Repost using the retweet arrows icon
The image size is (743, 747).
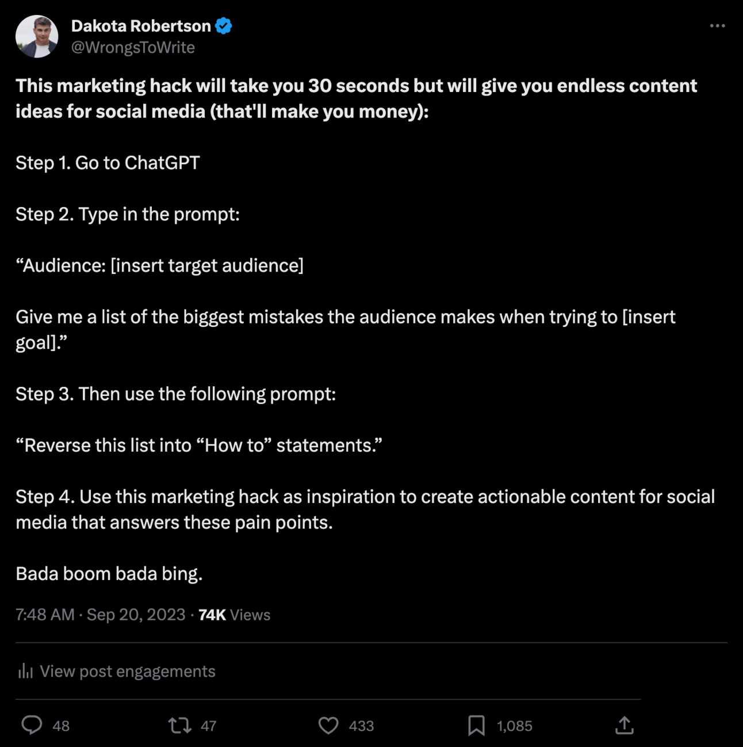180,725
